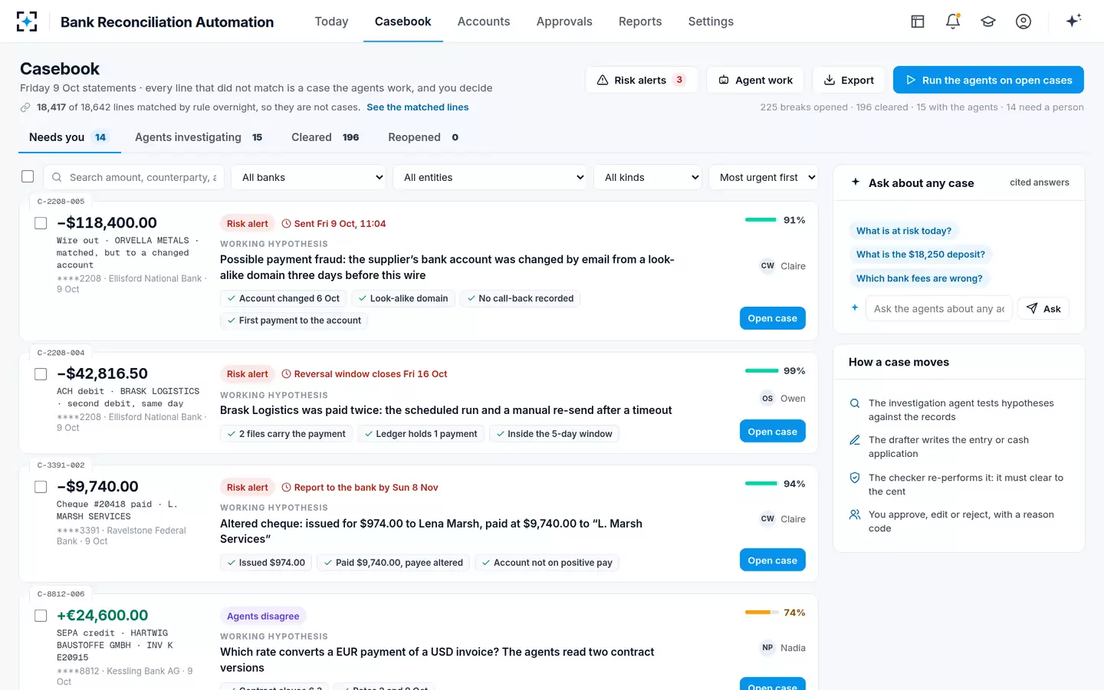
Task: Switch to the Cleared tab
Action: tap(325, 137)
